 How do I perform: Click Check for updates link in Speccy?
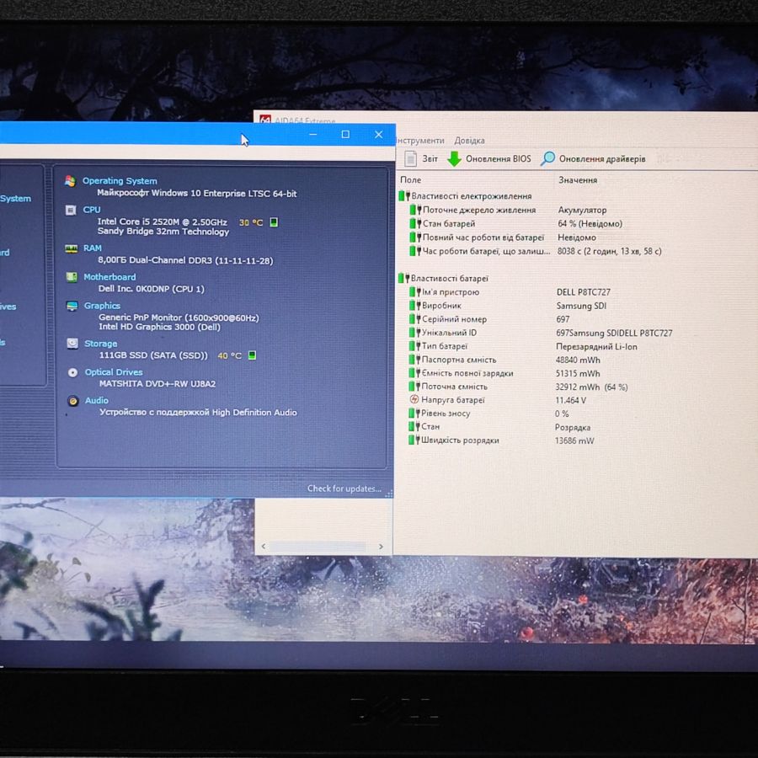(x=344, y=488)
